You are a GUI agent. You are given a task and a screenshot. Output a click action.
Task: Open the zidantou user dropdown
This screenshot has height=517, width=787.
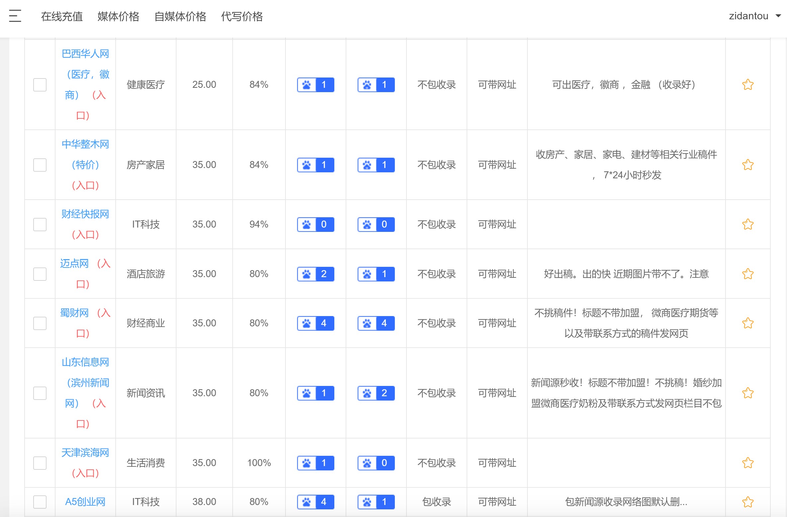pyautogui.click(x=755, y=16)
